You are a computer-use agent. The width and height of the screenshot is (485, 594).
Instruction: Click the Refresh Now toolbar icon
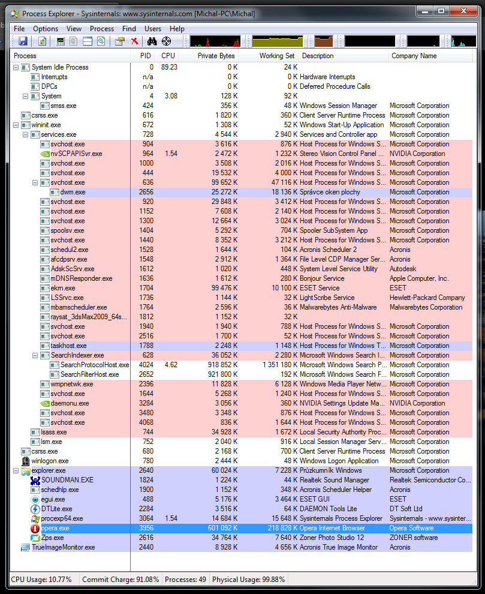click(43, 41)
